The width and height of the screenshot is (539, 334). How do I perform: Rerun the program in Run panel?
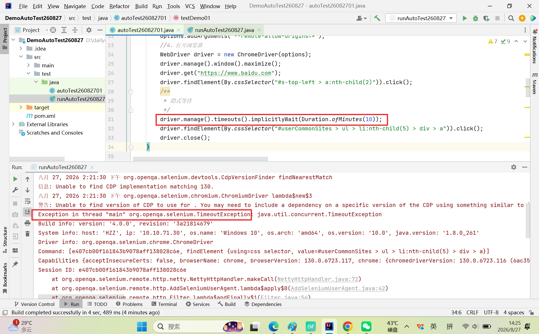tap(15, 179)
